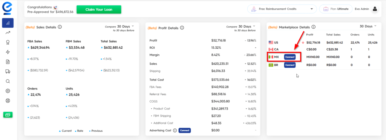
Task: Connect the MX marketplace
Action: pyautogui.click(x=290, y=57)
